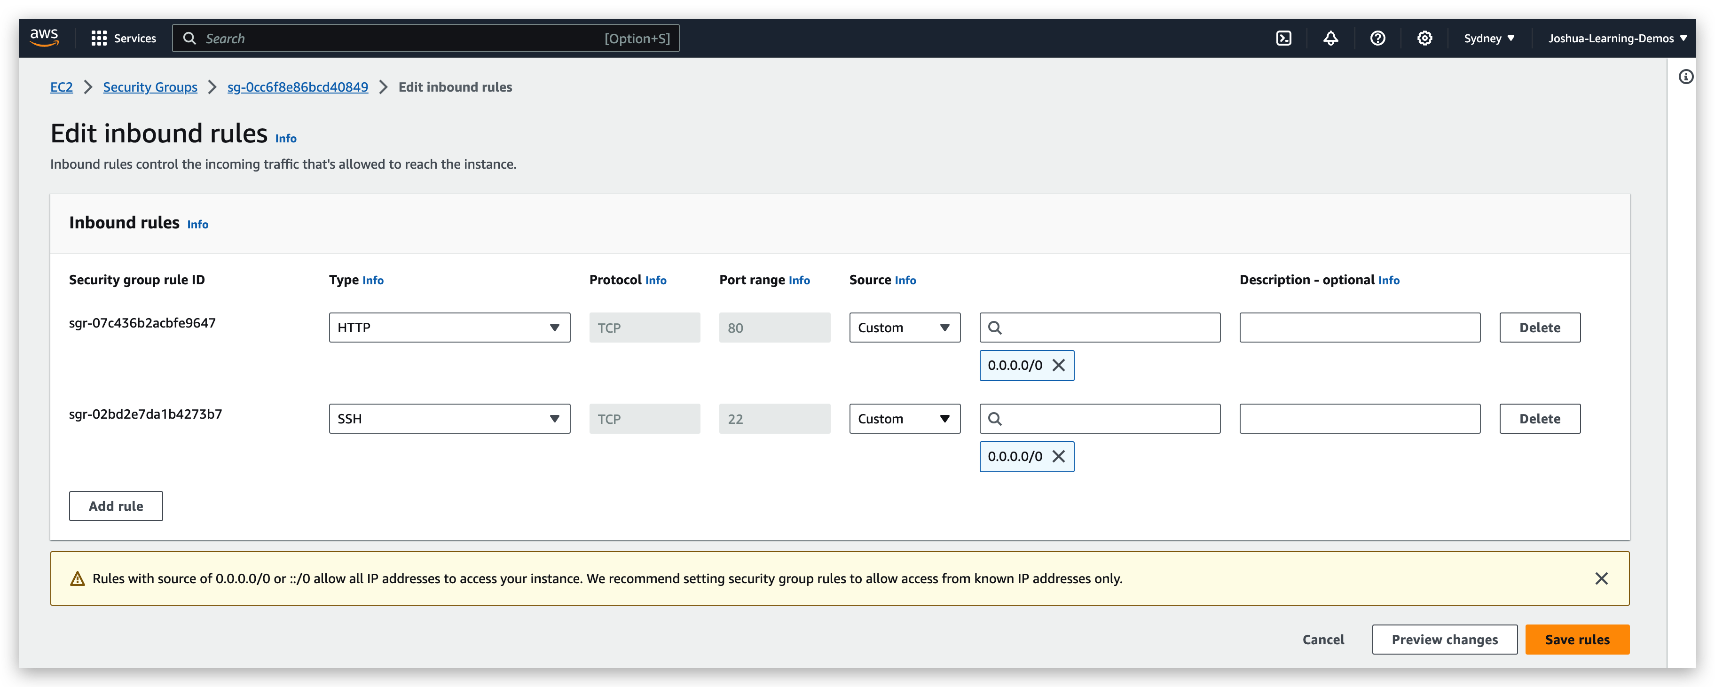Open the help question mark menu

(1377, 38)
